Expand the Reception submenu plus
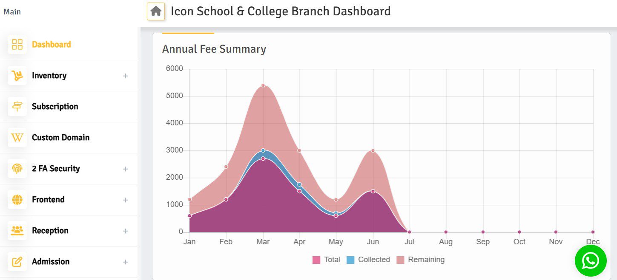The height and width of the screenshot is (280, 617). (x=126, y=231)
